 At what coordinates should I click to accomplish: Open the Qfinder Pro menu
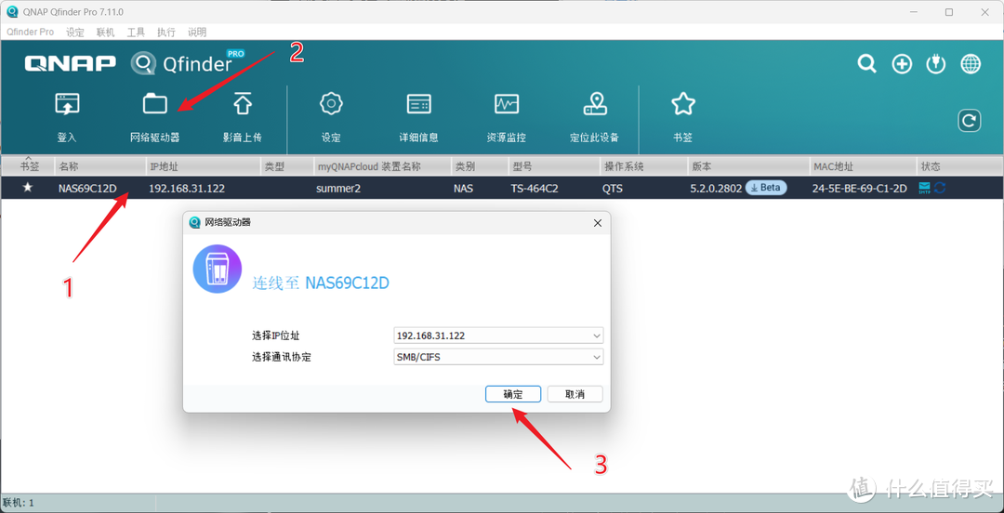pos(30,32)
